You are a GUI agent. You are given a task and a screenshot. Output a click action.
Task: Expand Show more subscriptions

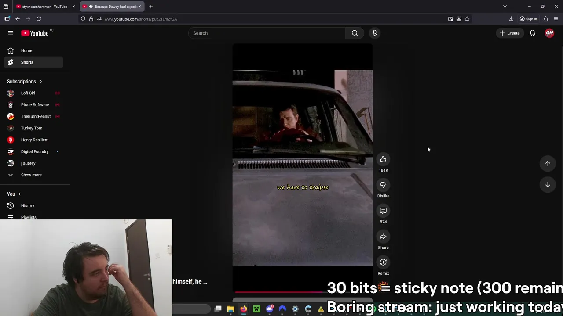coord(31,175)
